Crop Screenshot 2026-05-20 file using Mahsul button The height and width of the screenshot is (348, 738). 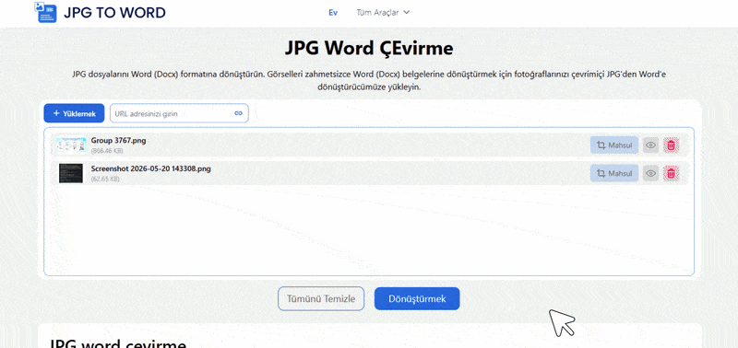click(614, 174)
